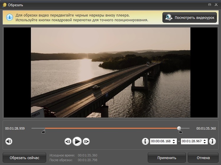221x165 pixels.
Task: Click the blue info icon
Action: pyautogui.click(x=10, y=17)
